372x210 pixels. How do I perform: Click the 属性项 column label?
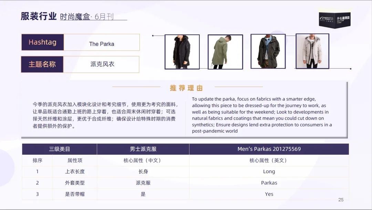75,161
